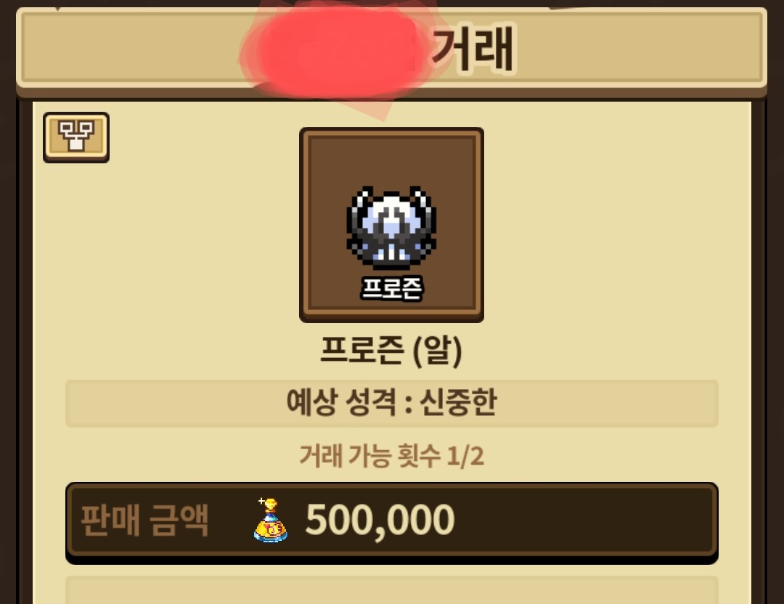Select the 판매 금액 label

tap(144, 521)
